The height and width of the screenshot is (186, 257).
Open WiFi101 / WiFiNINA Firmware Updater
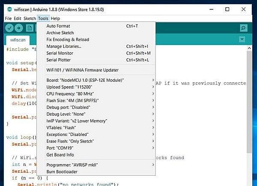point(96,70)
